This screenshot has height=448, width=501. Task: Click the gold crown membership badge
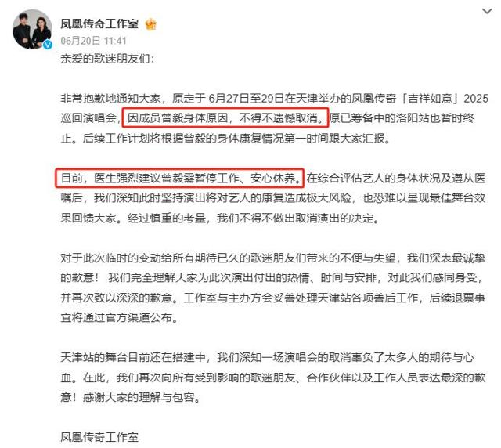coord(150,24)
